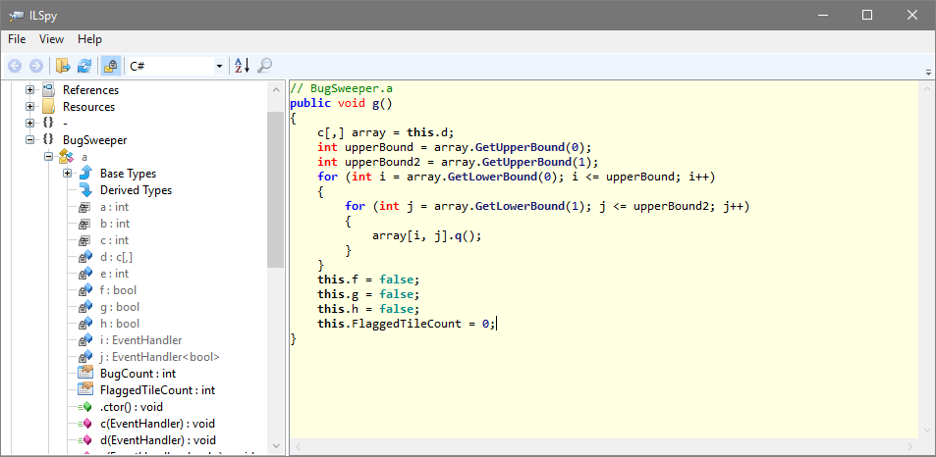Click the 'd : c[,]' field icon
This screenshot has width=936, height=457.
85,257
